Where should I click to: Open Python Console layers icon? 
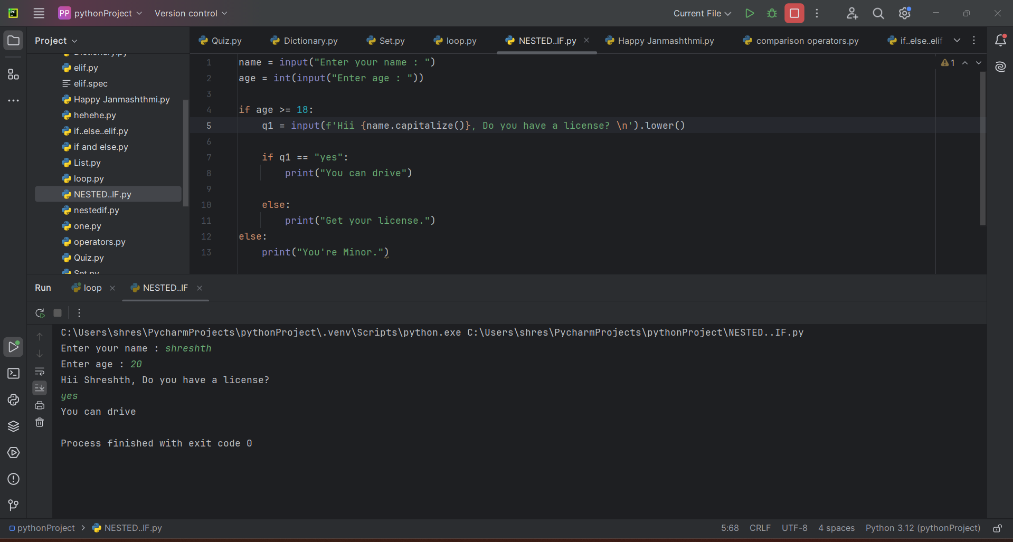pyautogui.click(x=13, y=426)
